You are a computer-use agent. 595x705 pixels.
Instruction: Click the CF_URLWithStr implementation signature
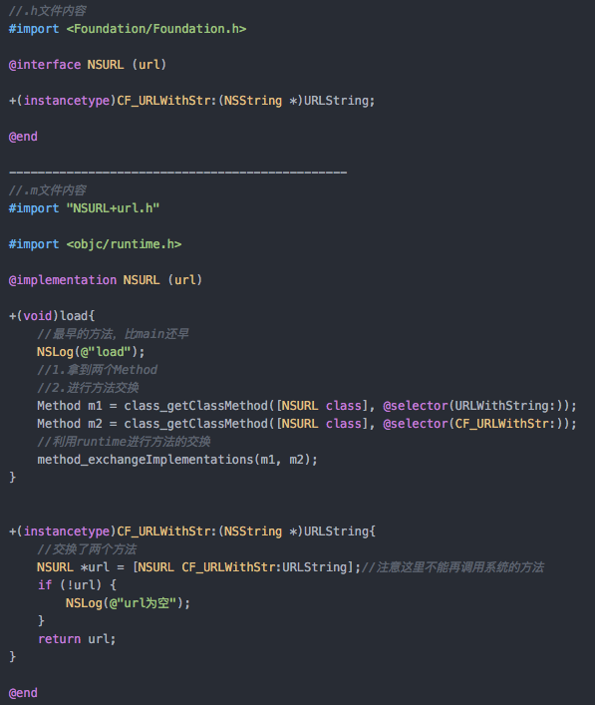tap(192, 531)
